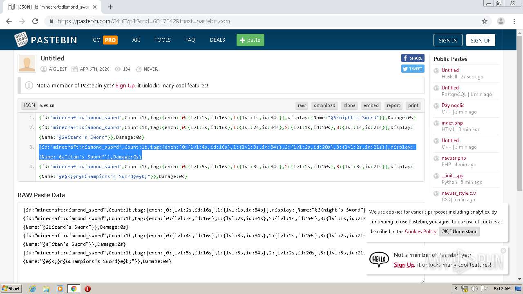Clone this paste

pos(349,105)
